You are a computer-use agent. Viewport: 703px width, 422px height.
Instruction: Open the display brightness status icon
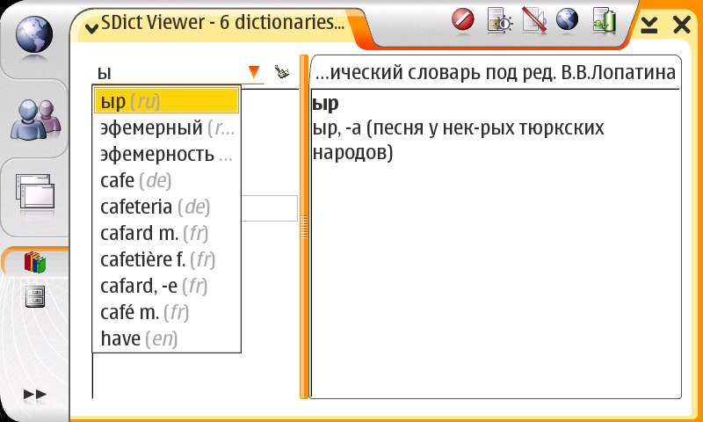pyautogui.click(x=498, y=19)
